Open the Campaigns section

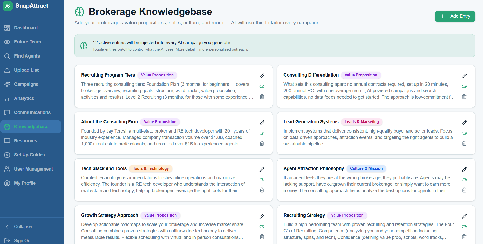tap(31, 84)
